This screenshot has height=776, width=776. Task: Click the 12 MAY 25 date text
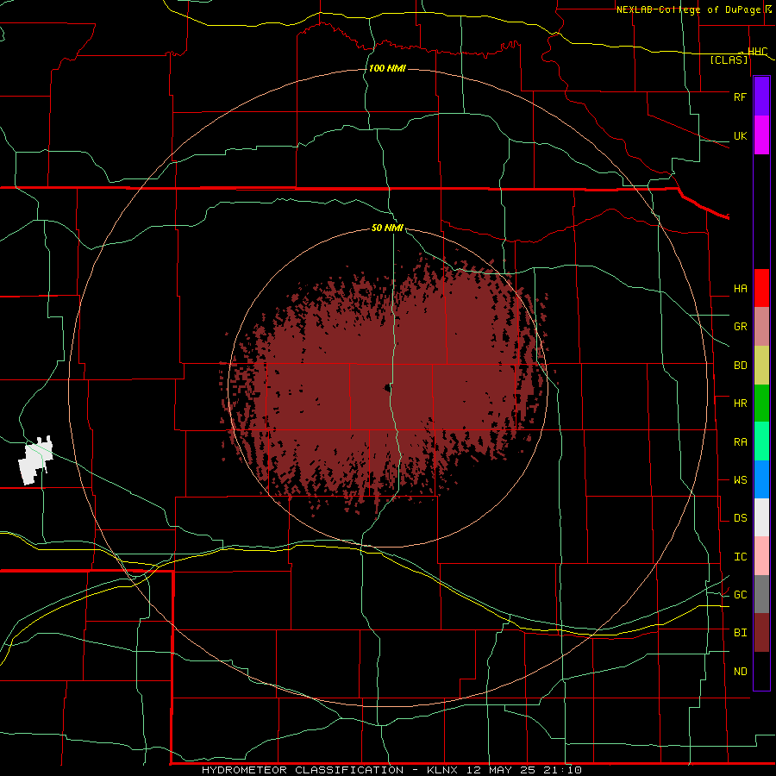pos(501,770)
